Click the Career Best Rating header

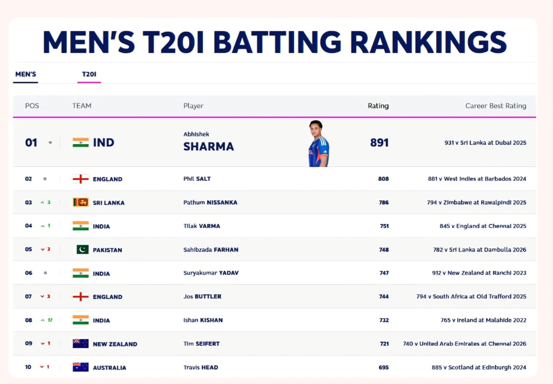[x=496, y=106]
